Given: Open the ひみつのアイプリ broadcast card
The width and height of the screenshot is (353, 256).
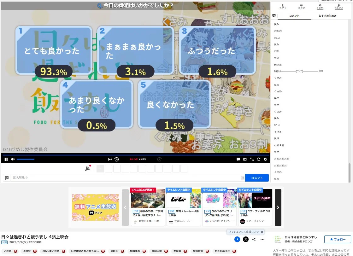Looking at the screenshot, I should (x=220, y=207).
